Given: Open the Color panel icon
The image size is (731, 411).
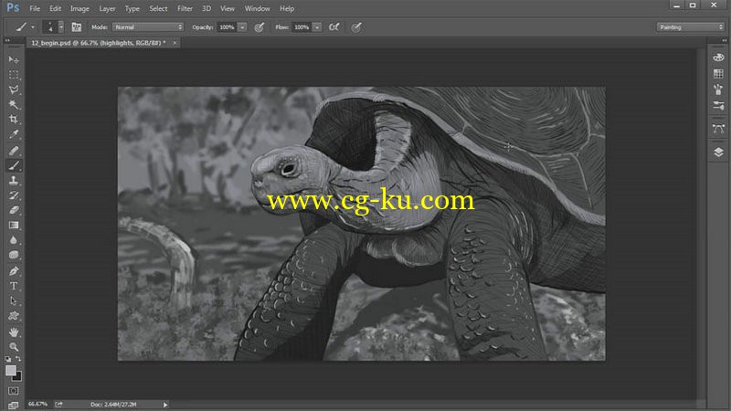Looking at the screenshot, I should coord(718,58).
